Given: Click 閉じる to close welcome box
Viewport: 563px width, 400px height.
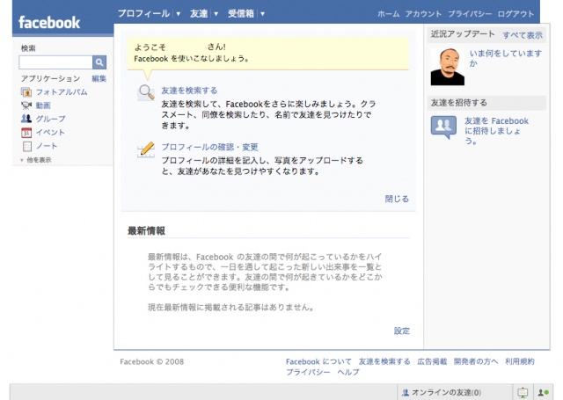Looking at the screenshot, I should (x=397, y=199).
